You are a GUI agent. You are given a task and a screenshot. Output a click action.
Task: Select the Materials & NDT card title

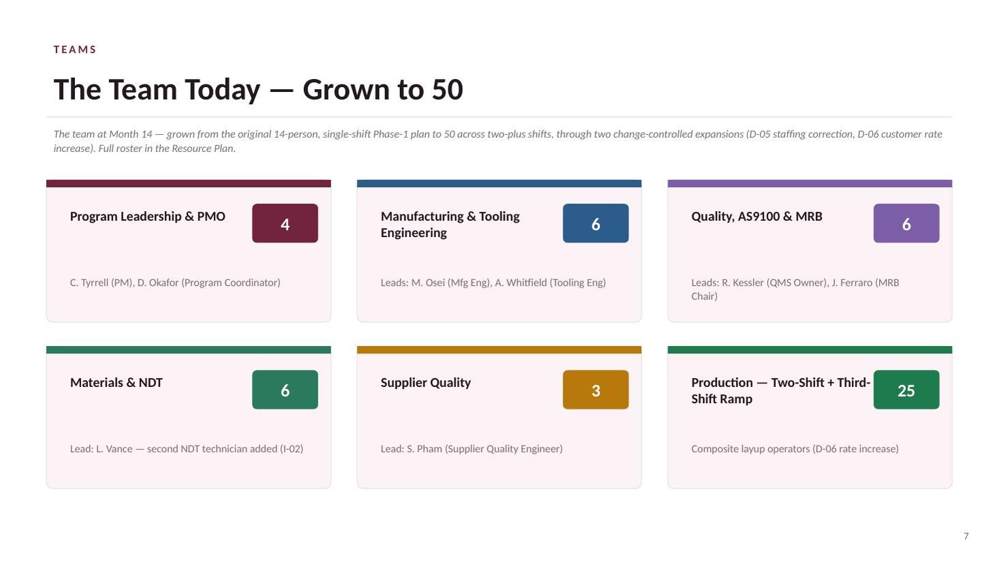(x=117, y=383)
